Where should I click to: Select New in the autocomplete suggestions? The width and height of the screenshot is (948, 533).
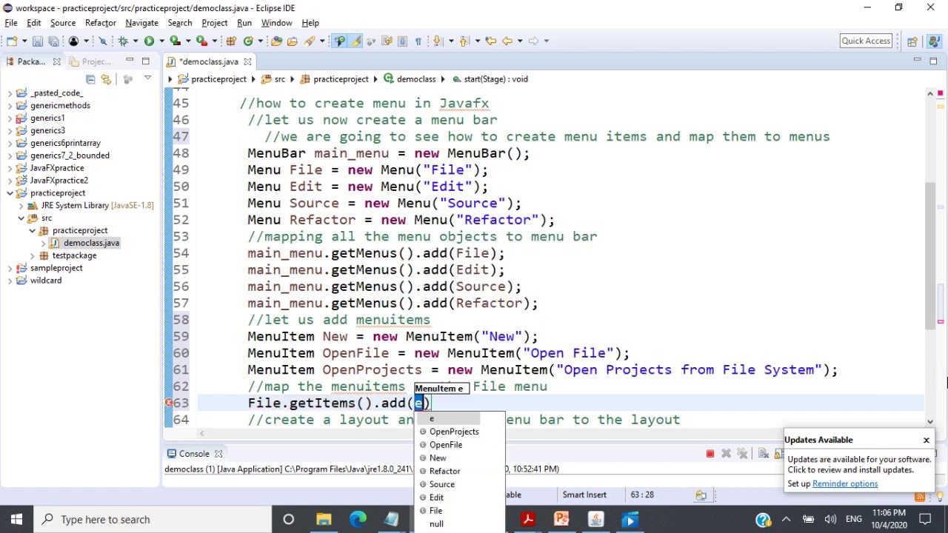tap(438, 458)
